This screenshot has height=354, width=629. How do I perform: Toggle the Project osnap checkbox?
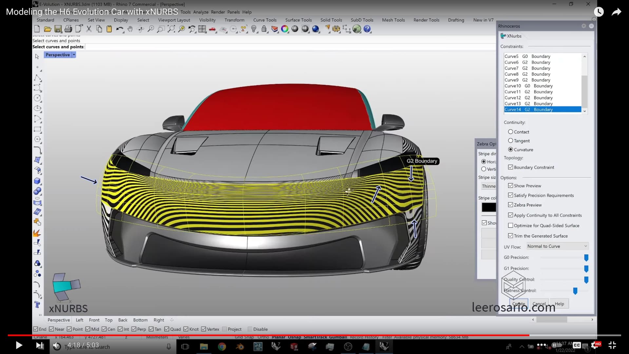click(224, 329)
